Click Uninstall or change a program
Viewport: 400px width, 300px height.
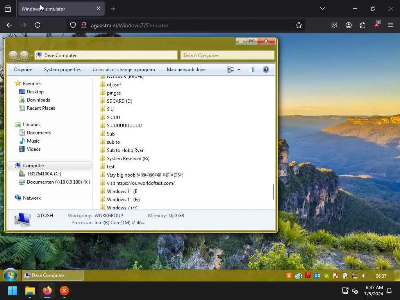click(124, 70)
